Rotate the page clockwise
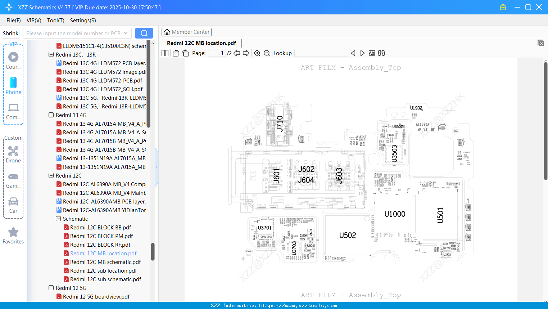 pos(185,53)
